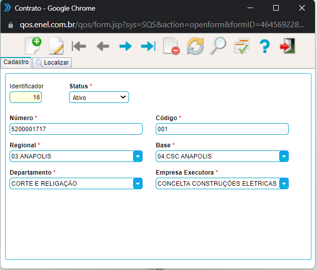The width and height of the screenshot is (317, 270).
Task: Go to the first record
Action: (x=79, y=46)
